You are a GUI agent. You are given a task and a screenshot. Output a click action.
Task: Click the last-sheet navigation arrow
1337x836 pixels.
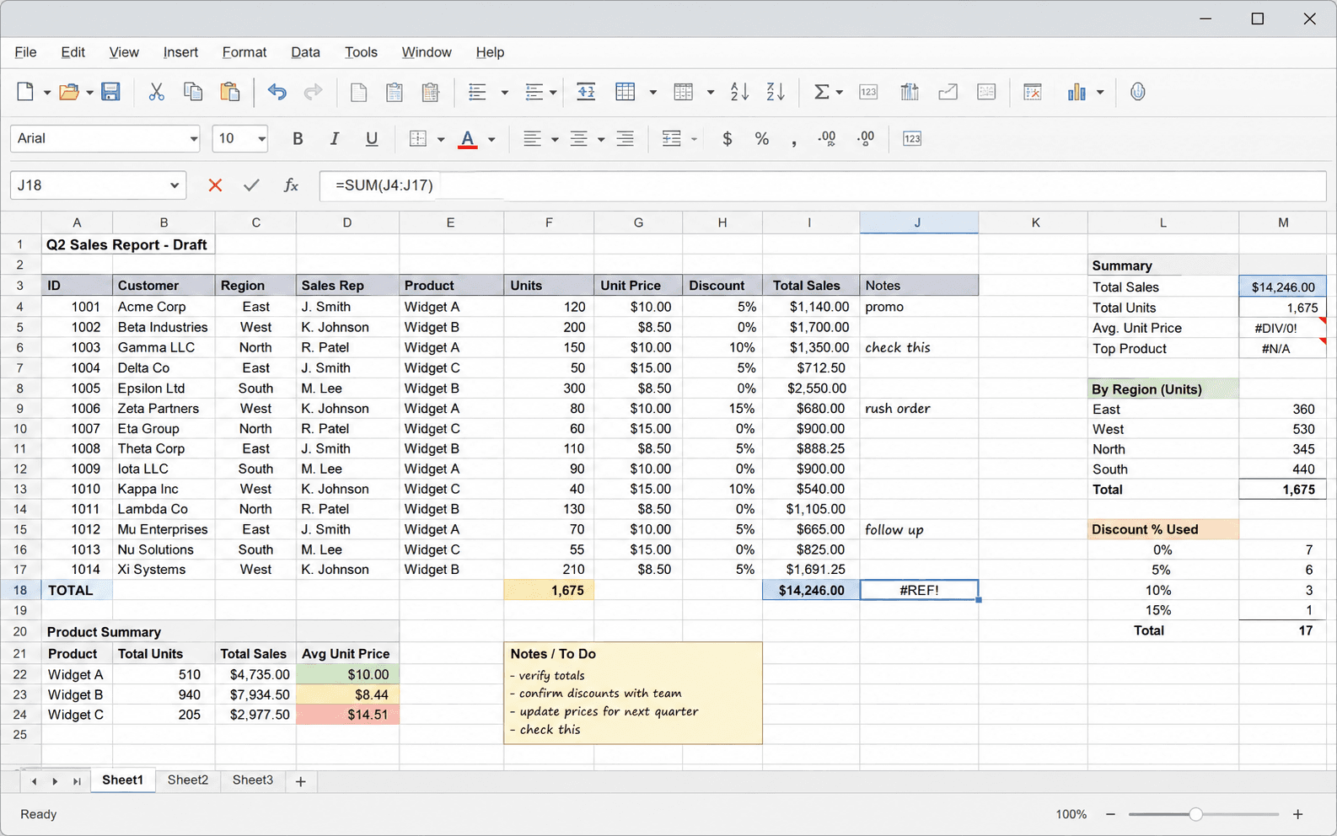pos(77,781)
